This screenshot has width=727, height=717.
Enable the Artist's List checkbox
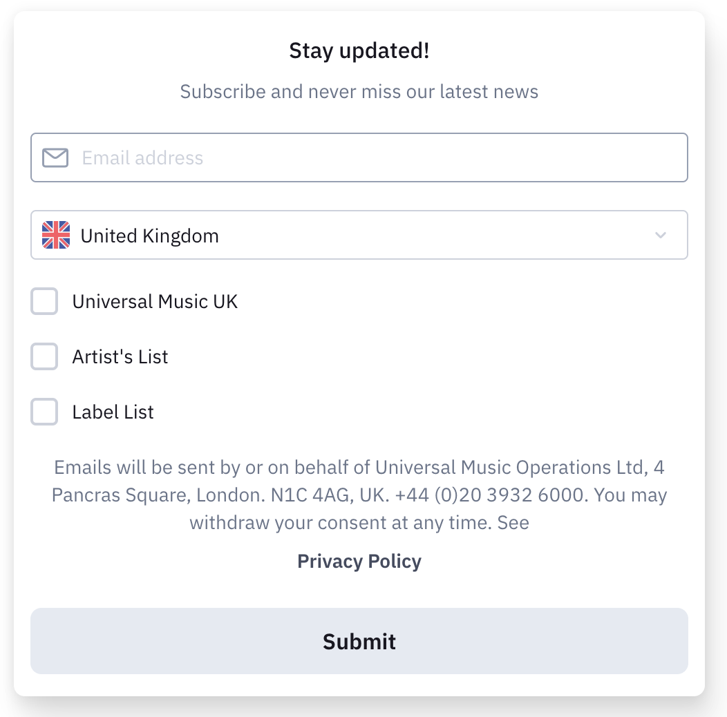pyautogui.click(x=44, y=357)
